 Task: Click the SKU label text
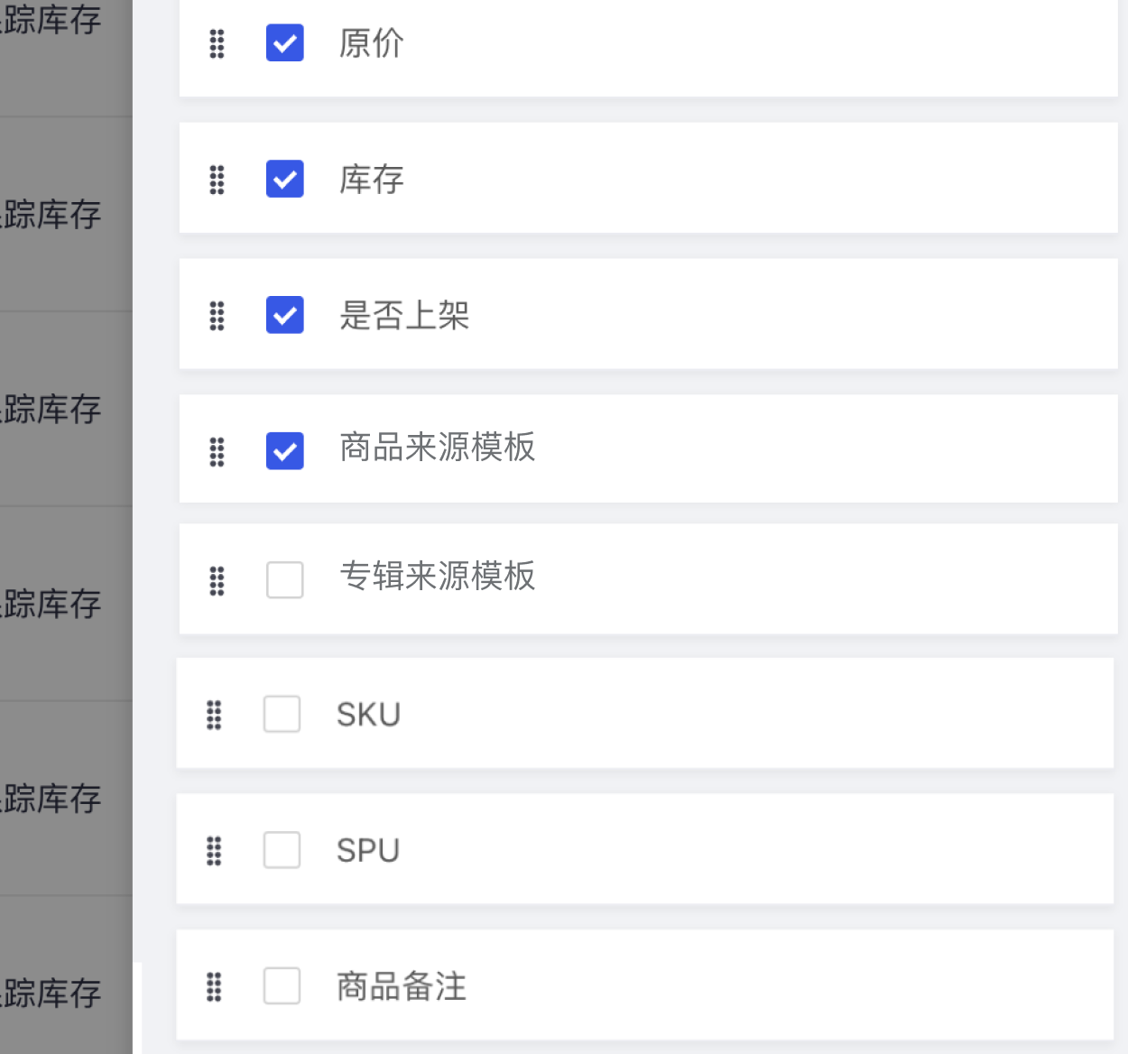pos(368,715)
